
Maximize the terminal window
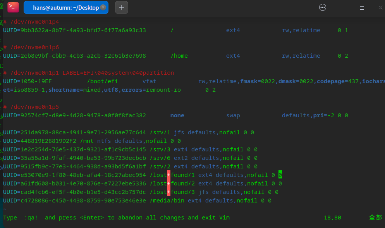coord(362,8)
